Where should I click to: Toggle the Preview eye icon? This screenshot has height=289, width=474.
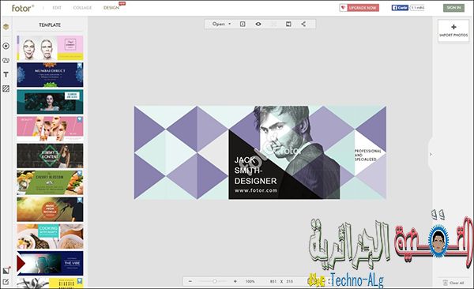pos(258,24)
